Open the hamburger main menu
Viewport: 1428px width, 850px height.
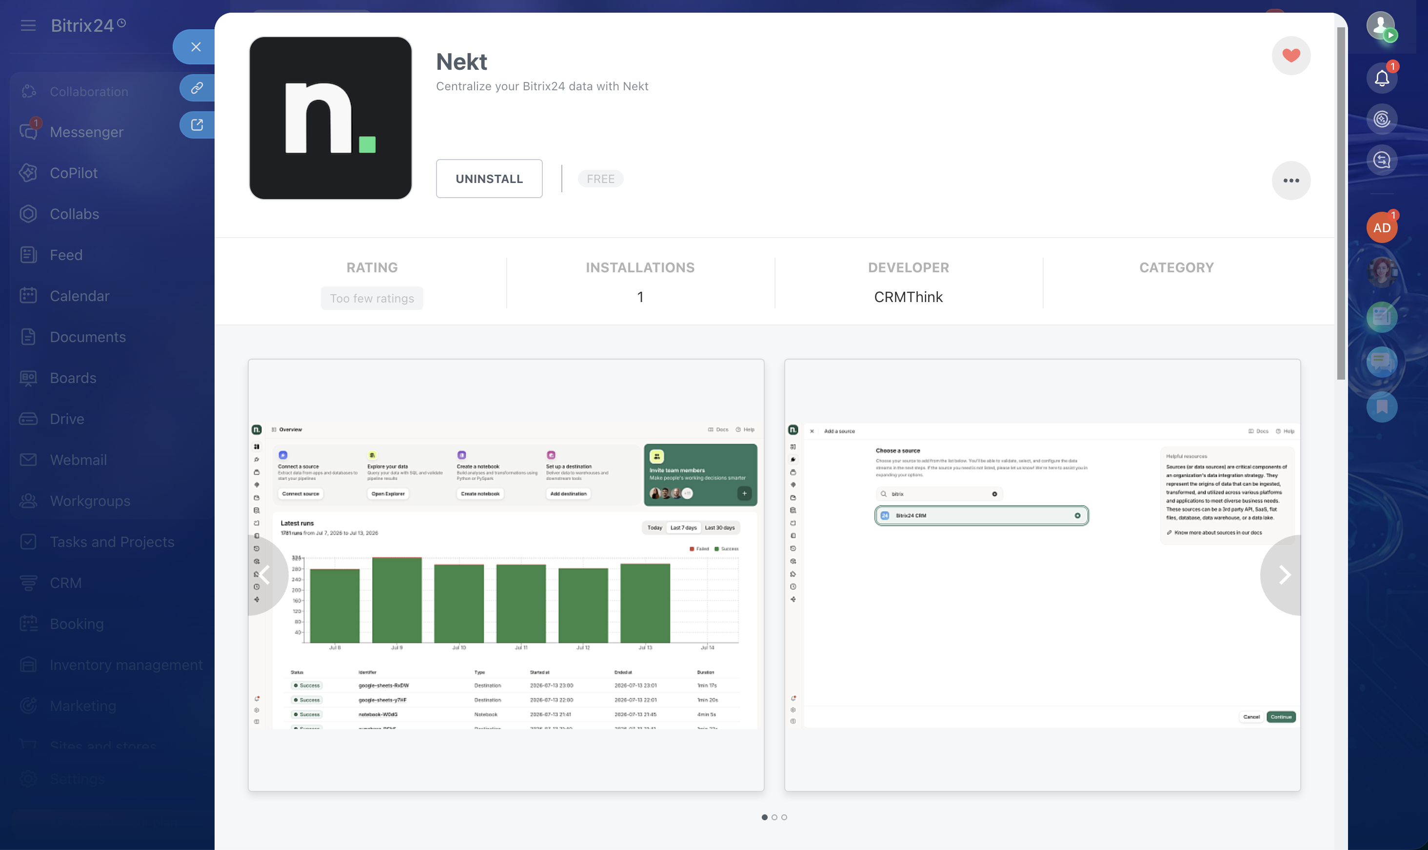pyautogui.click(x=28, y=25)
